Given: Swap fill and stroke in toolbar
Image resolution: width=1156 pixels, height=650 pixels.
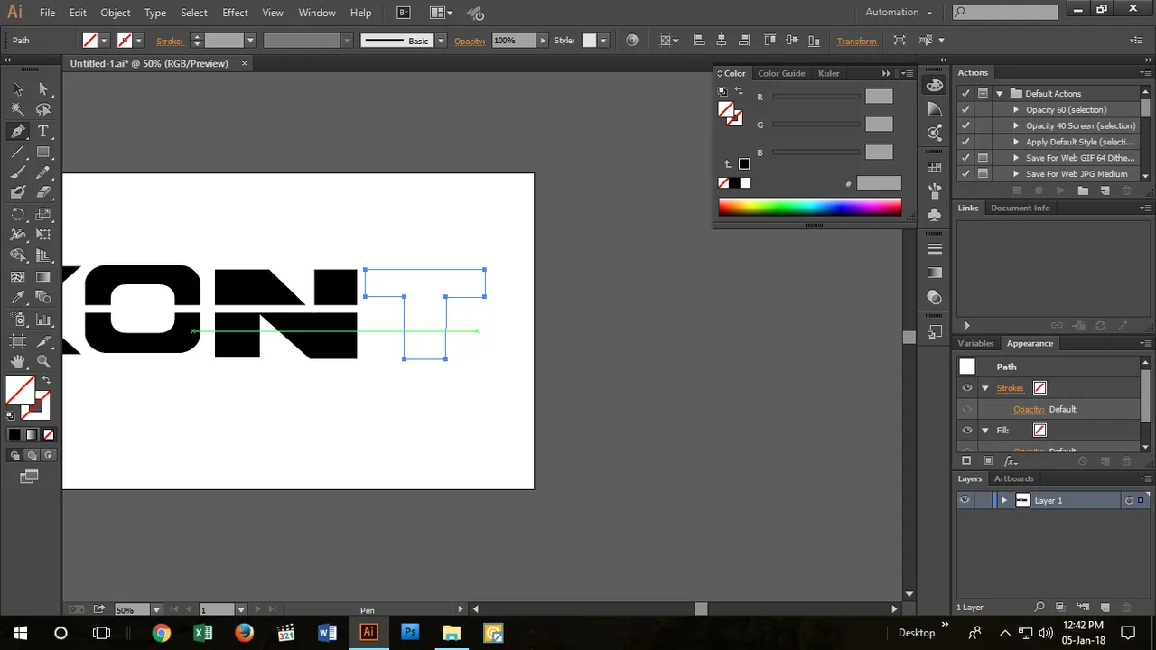Looking at the screenshot, I should click(x=46, y=380).
